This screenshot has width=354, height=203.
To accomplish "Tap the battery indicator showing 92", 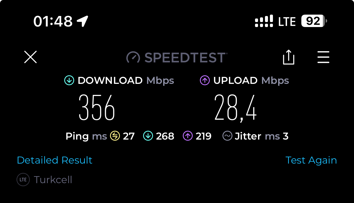I will (x=314, y=21).
